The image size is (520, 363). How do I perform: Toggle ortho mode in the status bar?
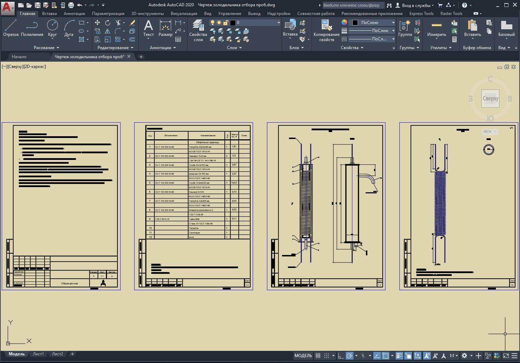point(341,356)
